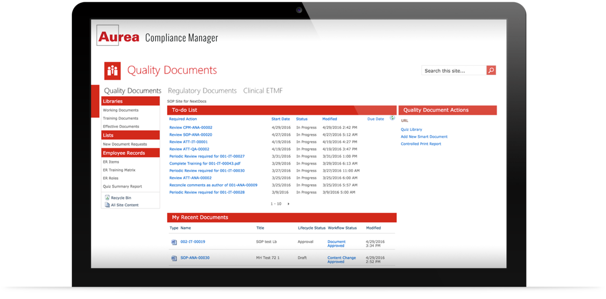Viewport: 606px width, 299px height.
Task: Open Training Documents library
Action: click(x=120, y=118)
